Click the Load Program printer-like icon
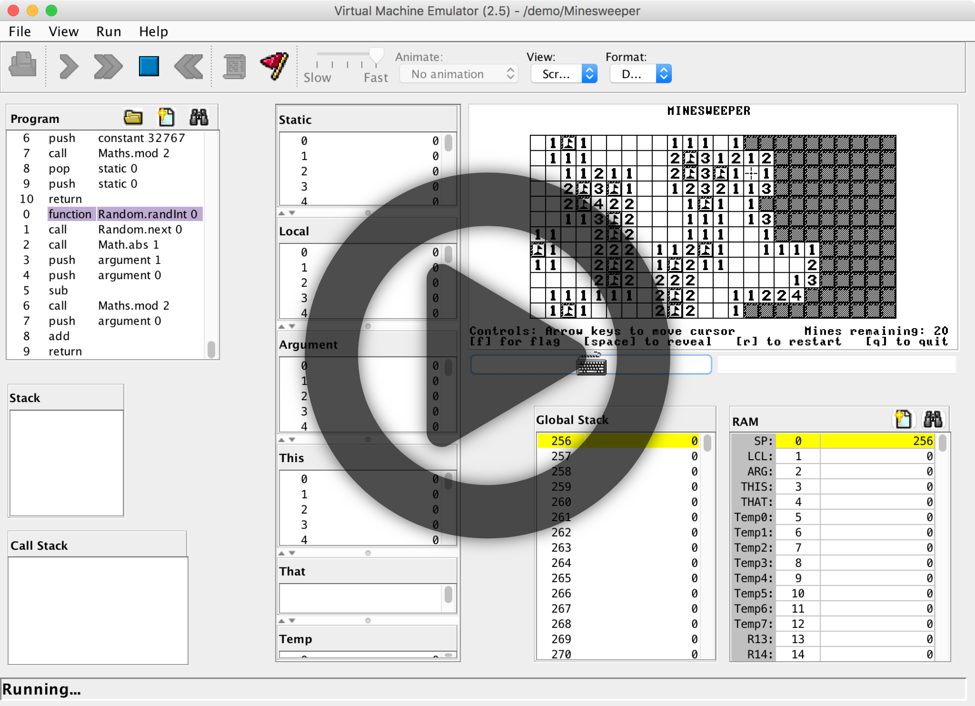Viewport: 975px width, 706px height. coord(23,65)
